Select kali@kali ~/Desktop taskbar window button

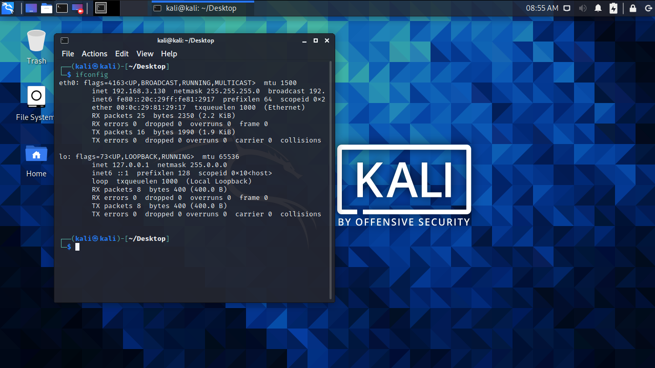click(202, 8)
